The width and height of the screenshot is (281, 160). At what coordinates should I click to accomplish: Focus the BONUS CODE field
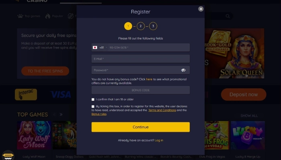pos(140,90)
